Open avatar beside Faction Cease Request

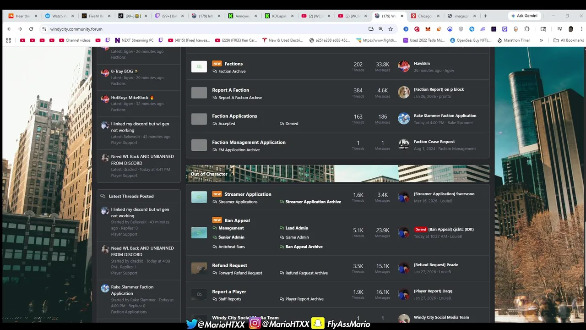pyautogui.click(x=404, y=145)
